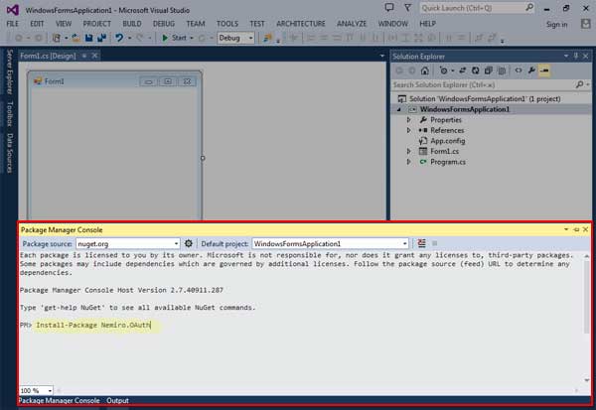Image resolution: width=596 pixels, height=410 pixels.
Task: Expand the References node
Action: (x=409, y=130)
